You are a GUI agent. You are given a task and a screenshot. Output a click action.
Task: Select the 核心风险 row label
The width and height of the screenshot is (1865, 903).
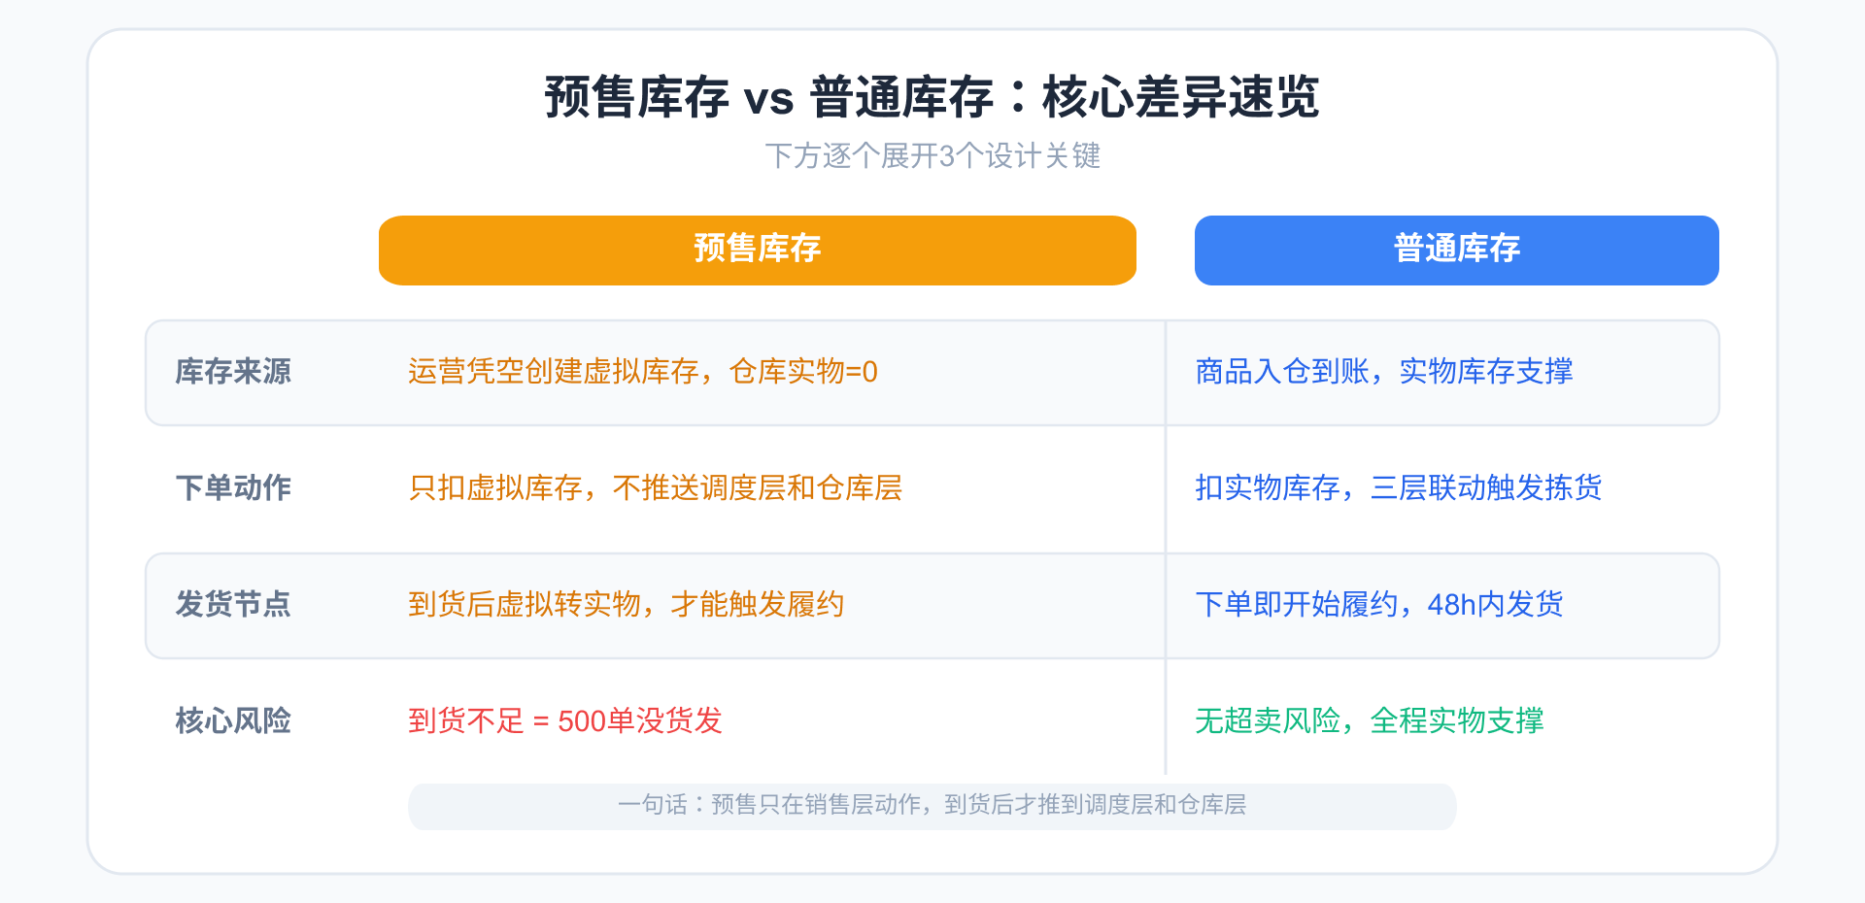(x=233, y=720)
